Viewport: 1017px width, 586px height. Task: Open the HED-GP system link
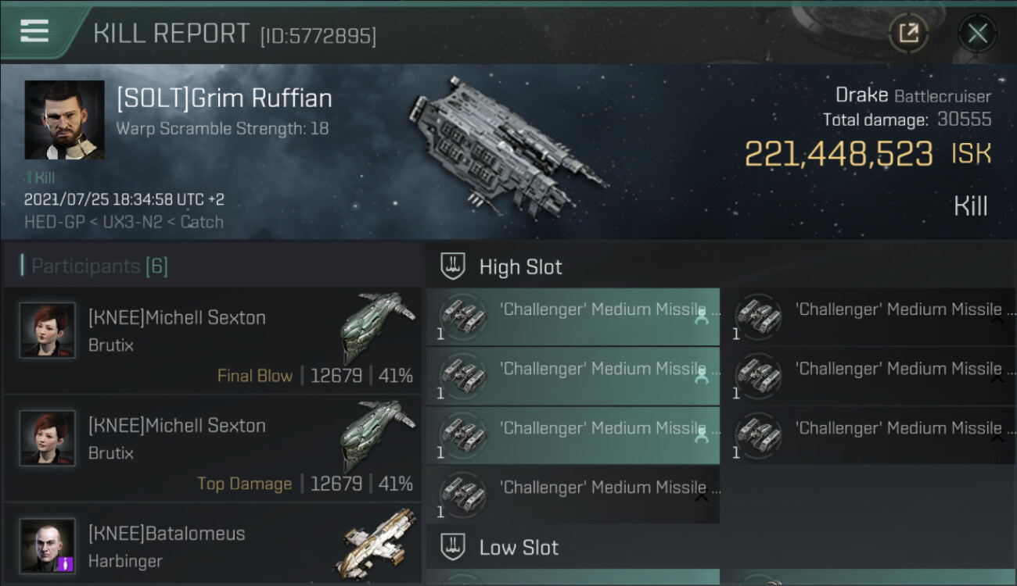(50, 222)
